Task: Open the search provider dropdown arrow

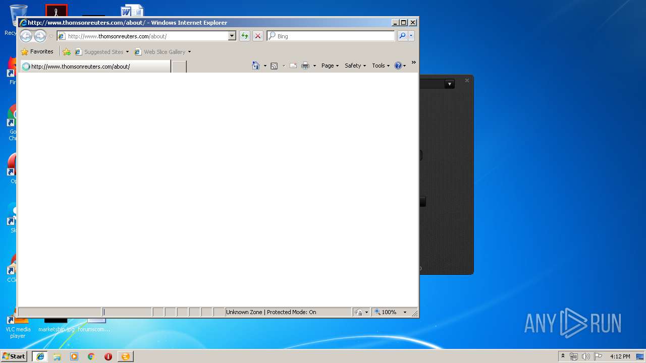Action: point(411,36)
